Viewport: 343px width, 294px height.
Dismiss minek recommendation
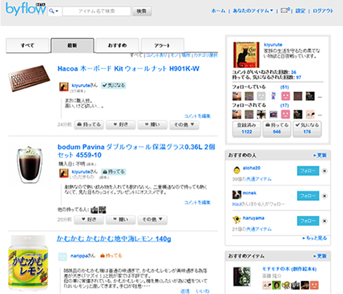point(324,196)
